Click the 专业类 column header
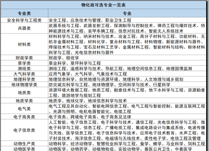 pyautogui.click(x=24, y=13)
